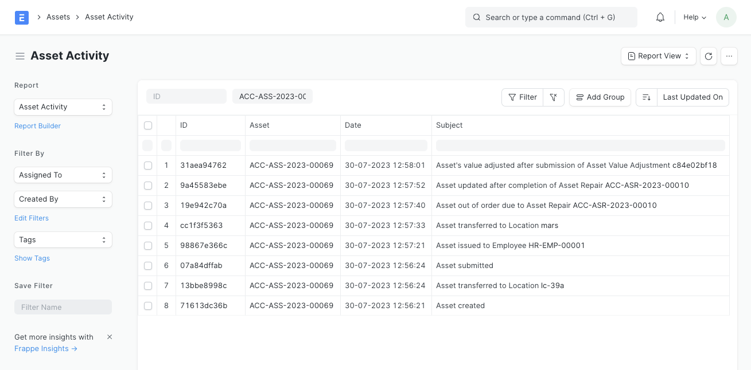Refresh the Asset Activity list
Viewport: 751px width, 370px height.
point(709,56)
